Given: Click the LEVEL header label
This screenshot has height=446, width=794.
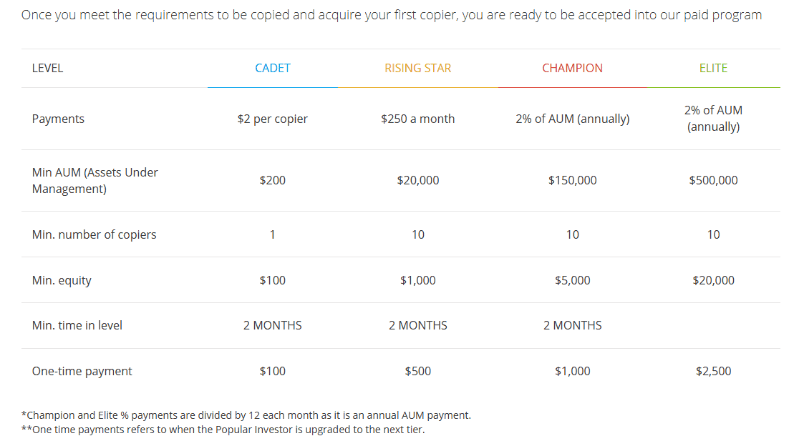Looking at the screenshot, I should pyautogui.click(x=47, y=69).
